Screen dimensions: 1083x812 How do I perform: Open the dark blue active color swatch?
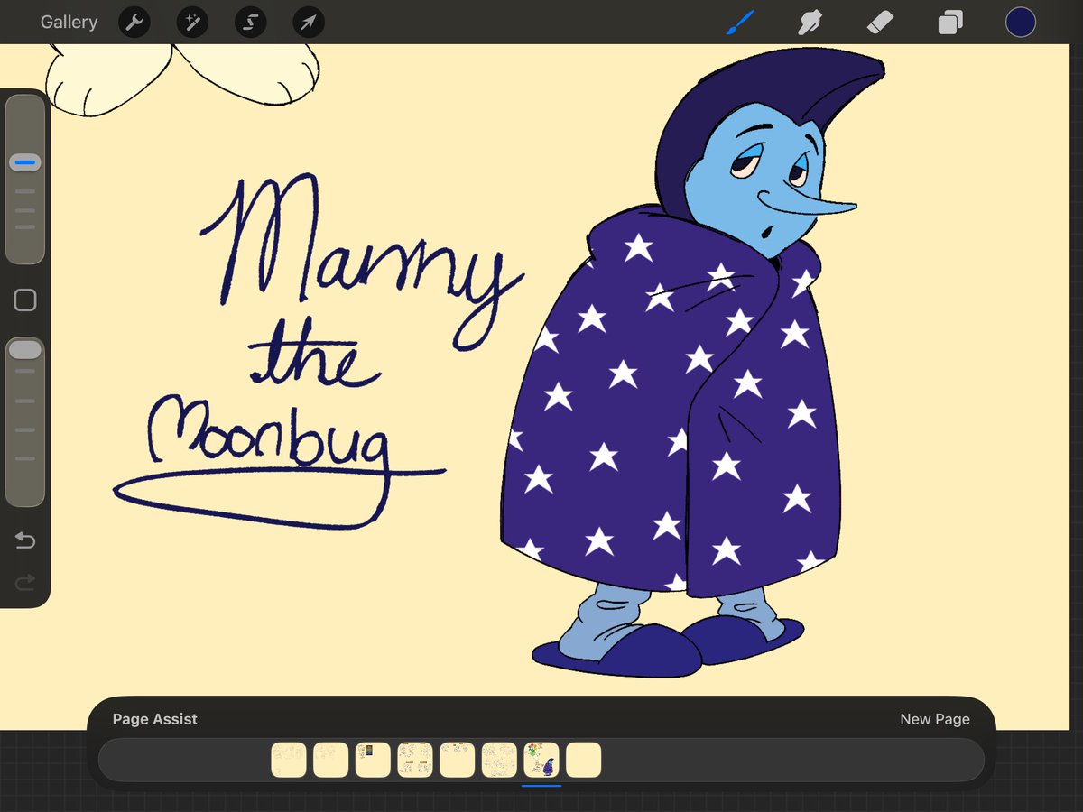coord(1021,23)
